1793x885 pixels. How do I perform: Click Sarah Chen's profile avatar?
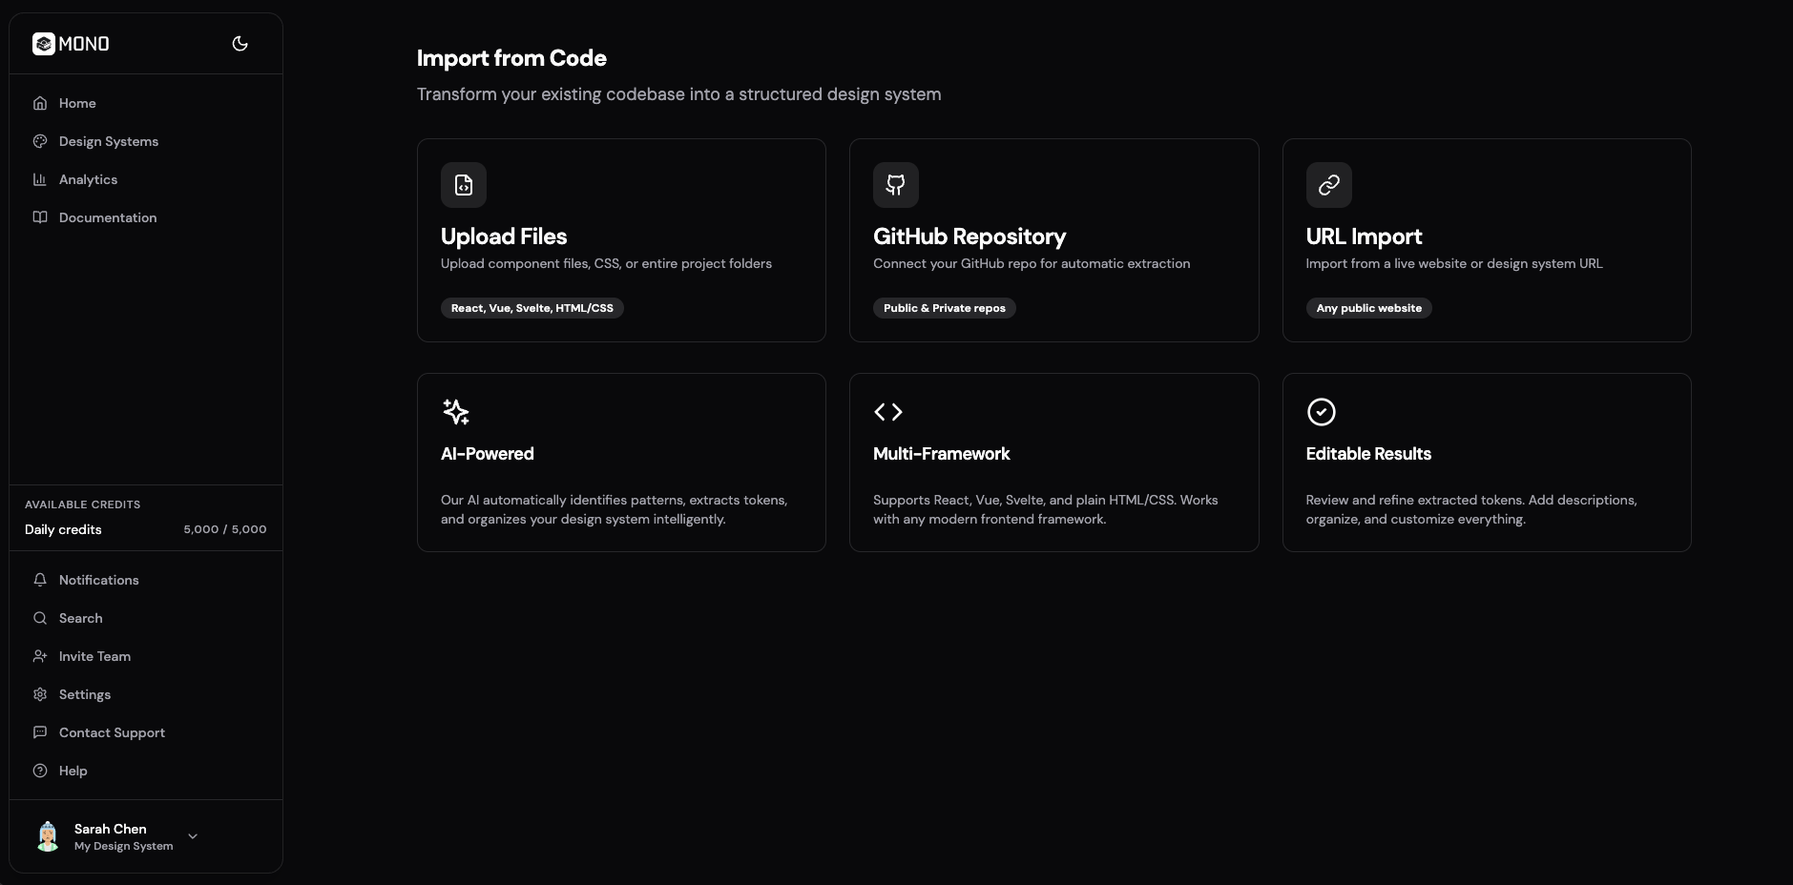pyautogui.click(x=48, y=835)
